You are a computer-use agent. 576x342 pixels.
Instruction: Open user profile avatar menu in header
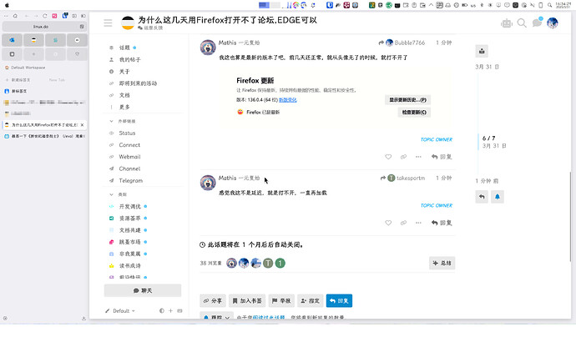pos(552,23)
